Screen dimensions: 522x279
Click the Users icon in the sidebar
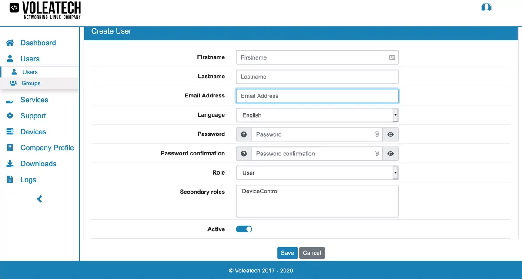tap(9, 58)
